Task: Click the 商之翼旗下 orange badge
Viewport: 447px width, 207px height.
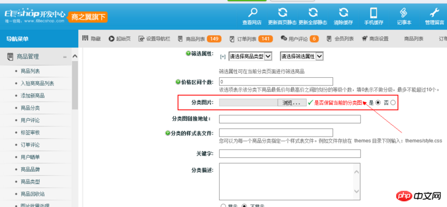Action: pyautogui.click(x=88, y=17)
